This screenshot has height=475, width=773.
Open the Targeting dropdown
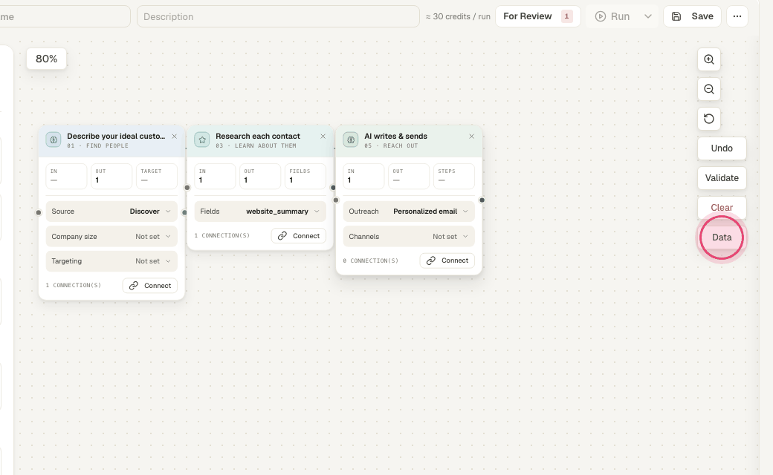[x=111, y=261]
